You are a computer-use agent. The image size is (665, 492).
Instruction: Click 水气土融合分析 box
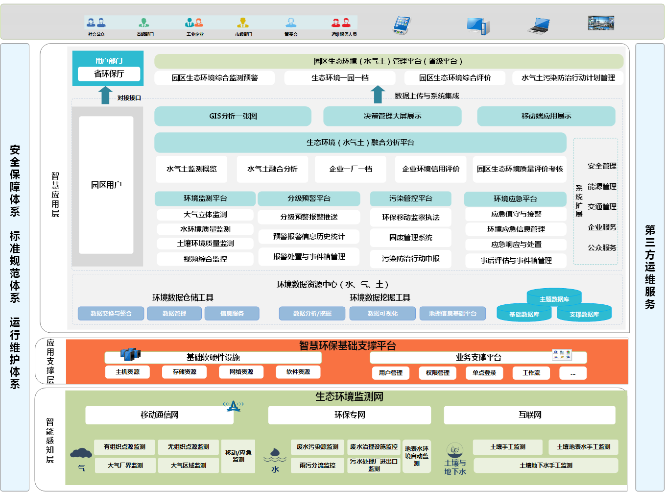272,169
